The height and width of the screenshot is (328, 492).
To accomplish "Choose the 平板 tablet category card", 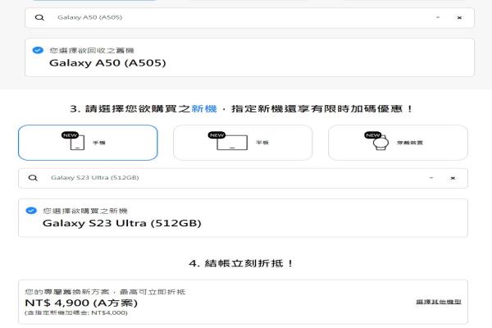I will [x=243, y=143].
